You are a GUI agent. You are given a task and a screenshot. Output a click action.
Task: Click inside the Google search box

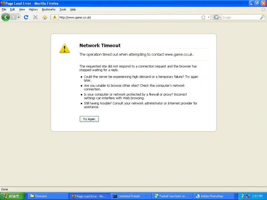click(x=240, y=17)
